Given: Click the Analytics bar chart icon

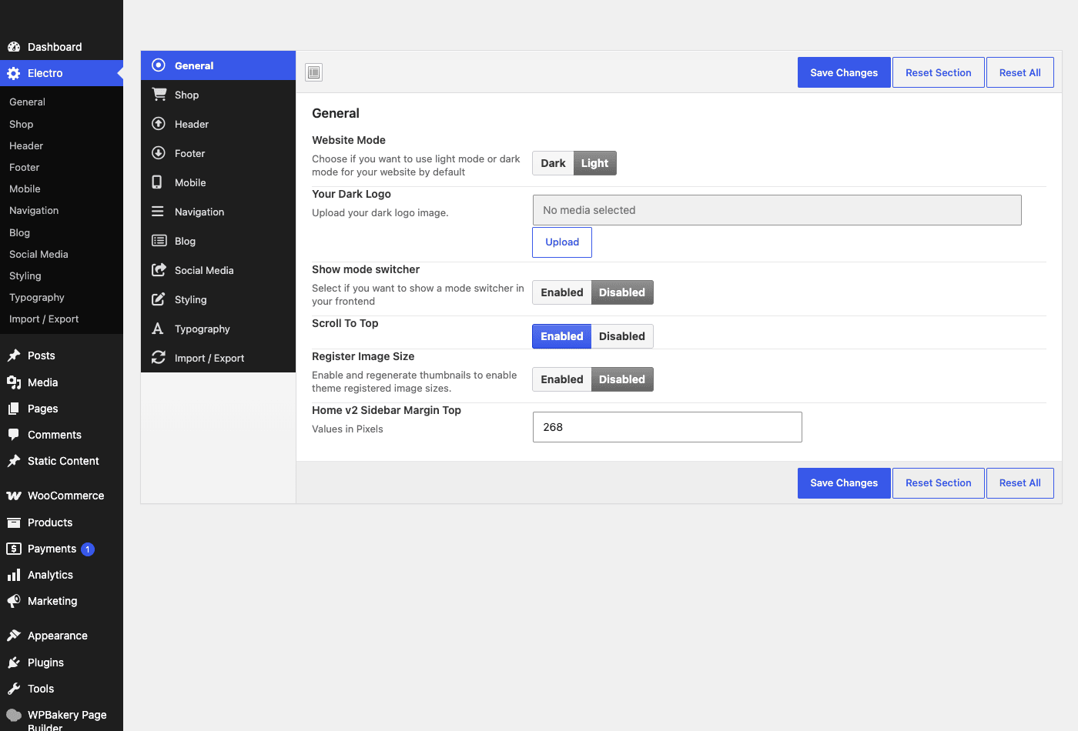Looking at the screenshot, I should point(14,575).
